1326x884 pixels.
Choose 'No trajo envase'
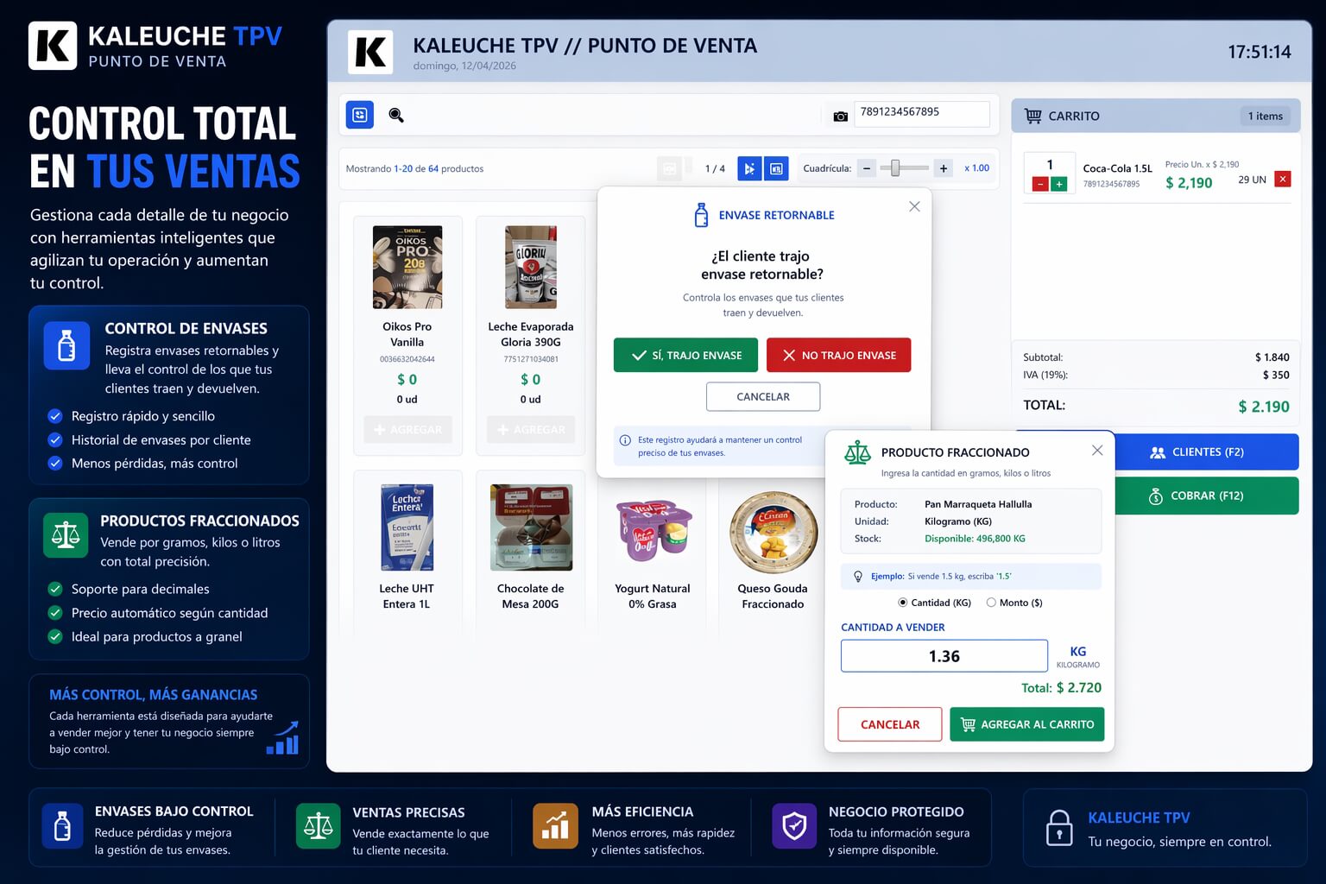point(838,355)
